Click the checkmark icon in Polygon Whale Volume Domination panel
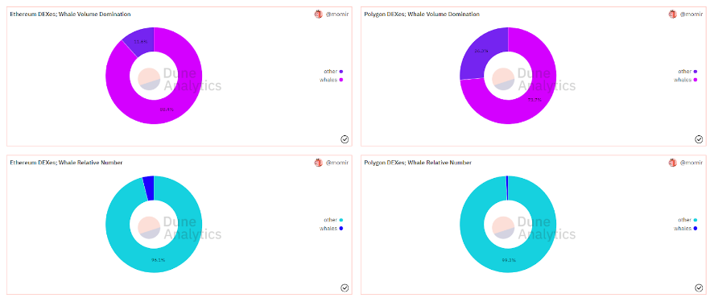714x302 pixels. click(x=699, y=139)
